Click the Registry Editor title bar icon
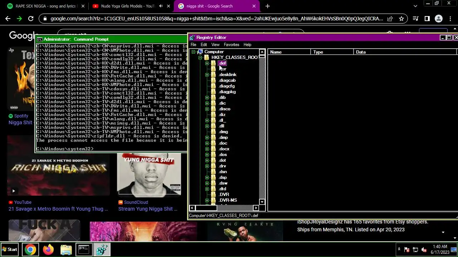Viewport: 458px width, 257px height. (192, 37)
